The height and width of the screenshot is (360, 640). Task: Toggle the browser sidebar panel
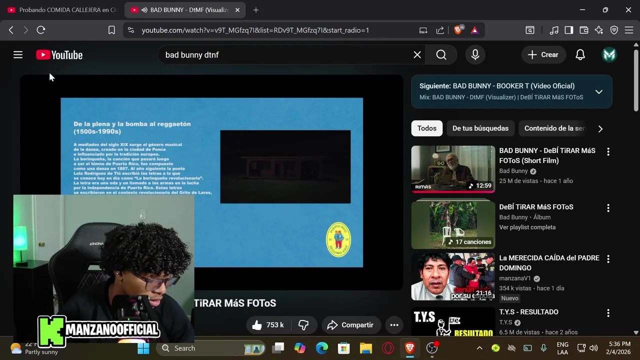tap(568, 30)
